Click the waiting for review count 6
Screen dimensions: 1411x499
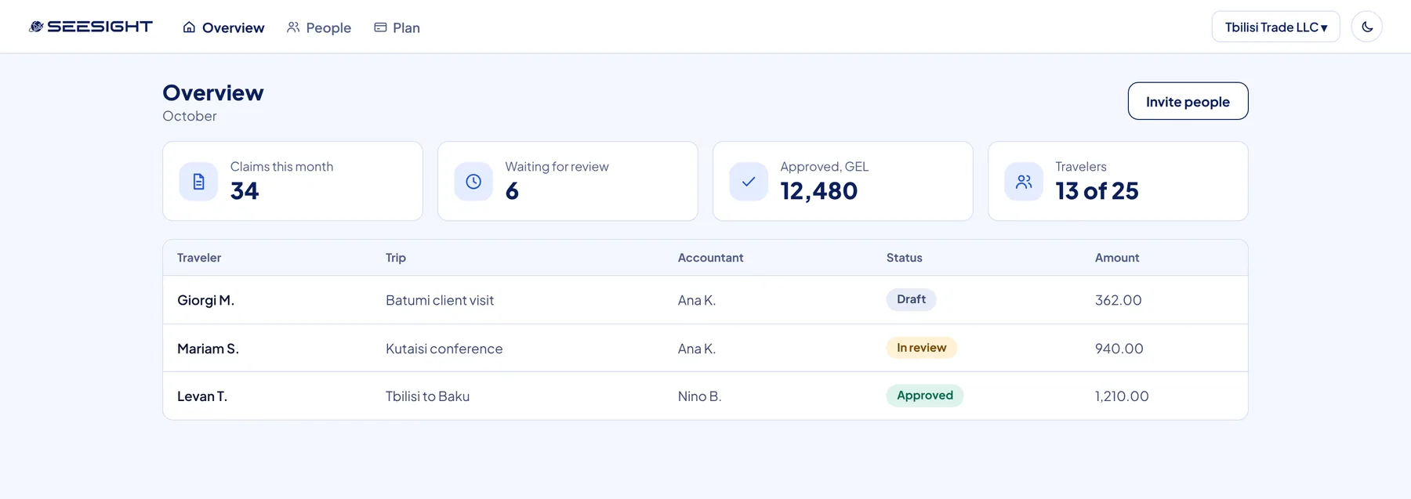[x=512, y=190]
